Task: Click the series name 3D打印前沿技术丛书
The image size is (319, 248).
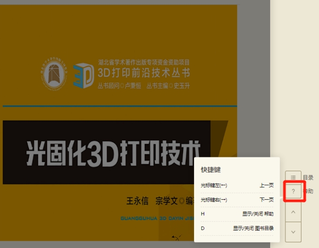Action: (x=143, y=74)
